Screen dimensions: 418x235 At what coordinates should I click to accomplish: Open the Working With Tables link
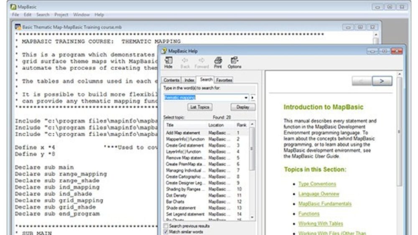[x=321, y=224]
